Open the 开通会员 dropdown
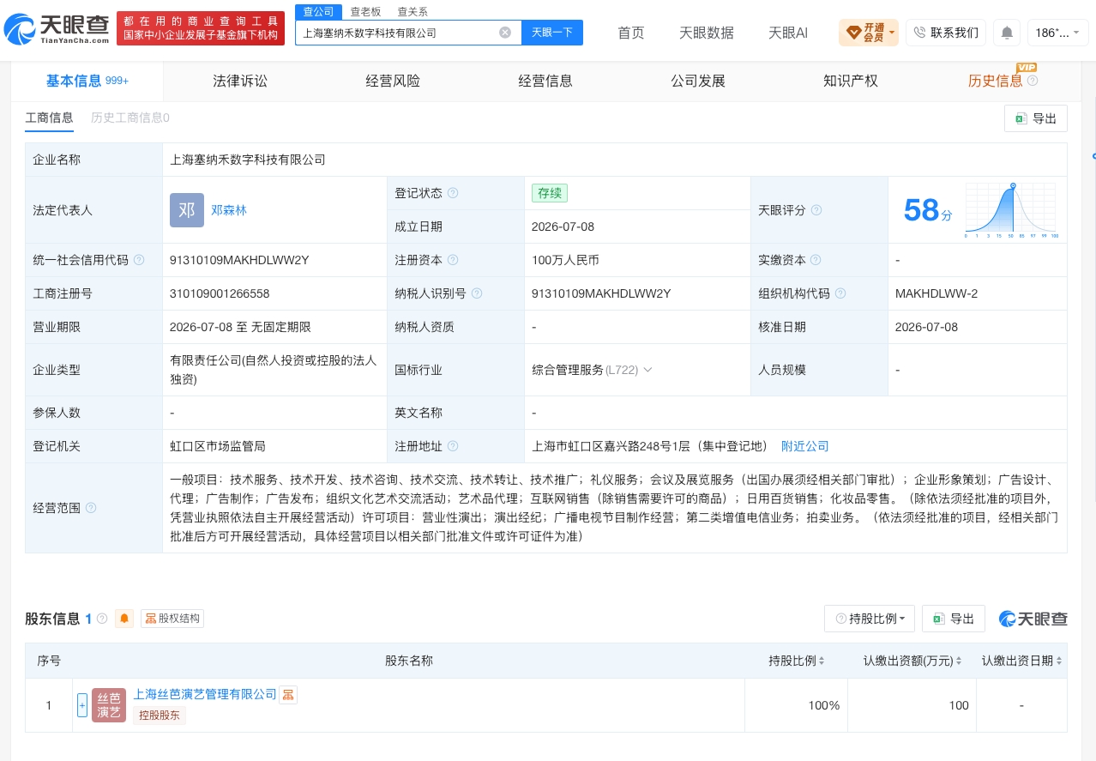 [x=869, y=33]
